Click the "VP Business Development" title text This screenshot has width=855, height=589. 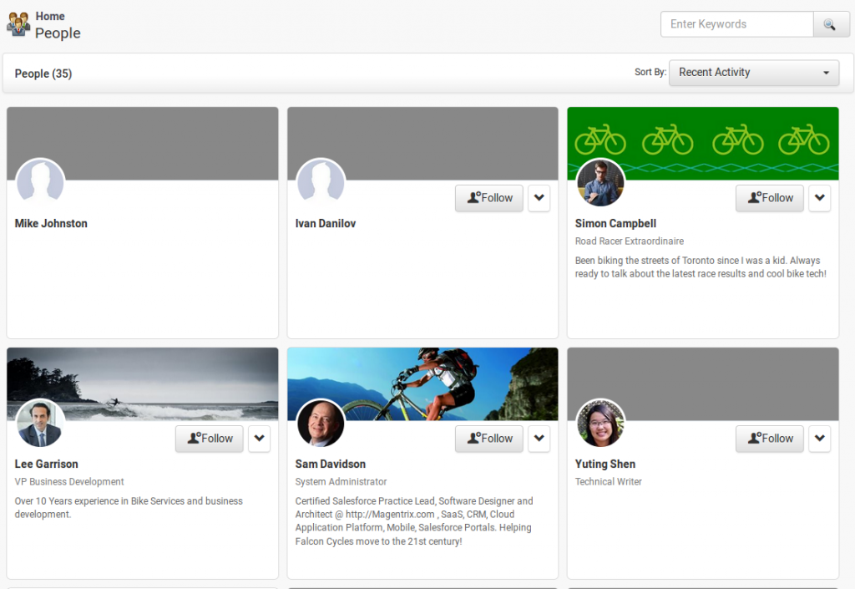coord(69,481)
